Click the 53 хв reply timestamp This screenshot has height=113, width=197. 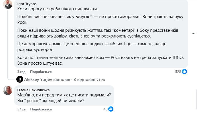pyautogui.click(x=101, y=80)
